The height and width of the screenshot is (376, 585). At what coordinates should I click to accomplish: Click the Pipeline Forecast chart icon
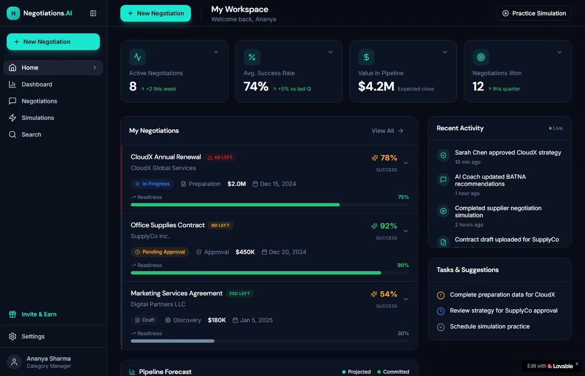tap(133, 372)
